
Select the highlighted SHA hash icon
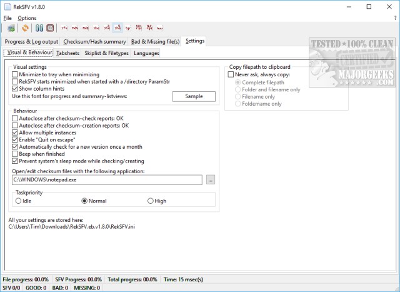(118, 28)
